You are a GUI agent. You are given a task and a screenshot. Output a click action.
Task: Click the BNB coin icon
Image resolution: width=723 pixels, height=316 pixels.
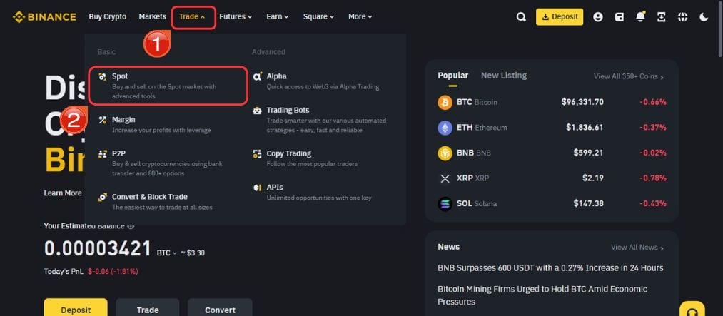pos(445,153)
